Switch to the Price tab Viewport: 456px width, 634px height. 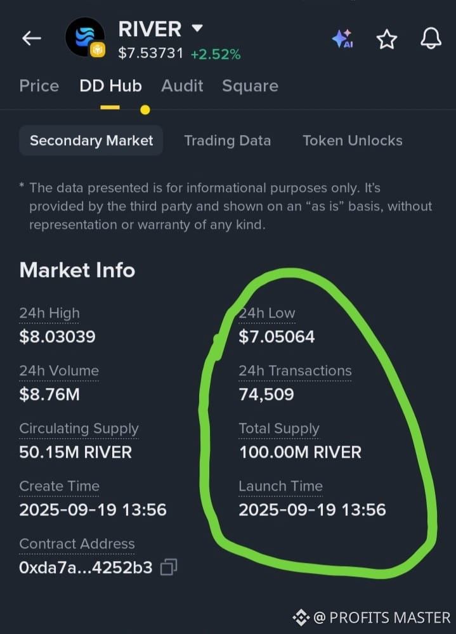click(39, 86)
